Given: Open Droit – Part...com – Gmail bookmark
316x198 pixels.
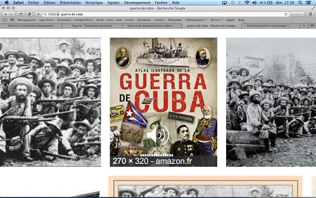Looking at the screenshot, I should [115, 20].
